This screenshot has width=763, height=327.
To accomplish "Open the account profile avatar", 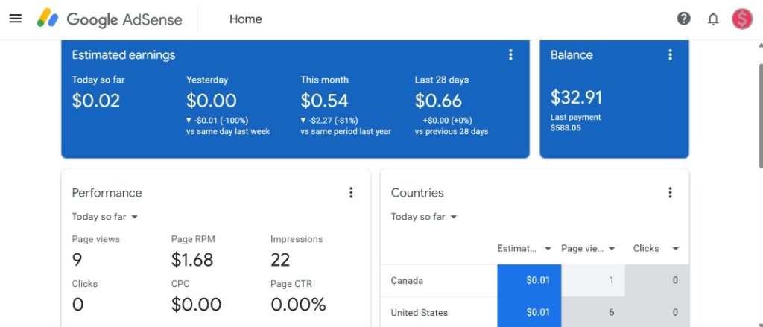I will (742, 19).
